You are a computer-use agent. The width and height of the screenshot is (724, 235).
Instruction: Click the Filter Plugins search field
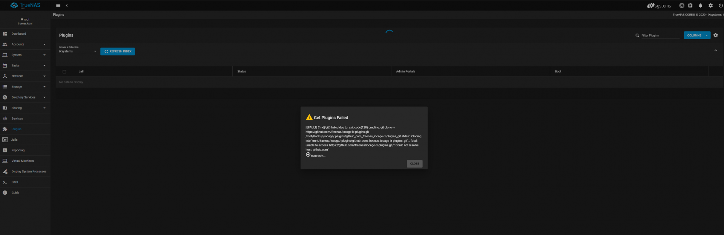(x=660, y=35)
